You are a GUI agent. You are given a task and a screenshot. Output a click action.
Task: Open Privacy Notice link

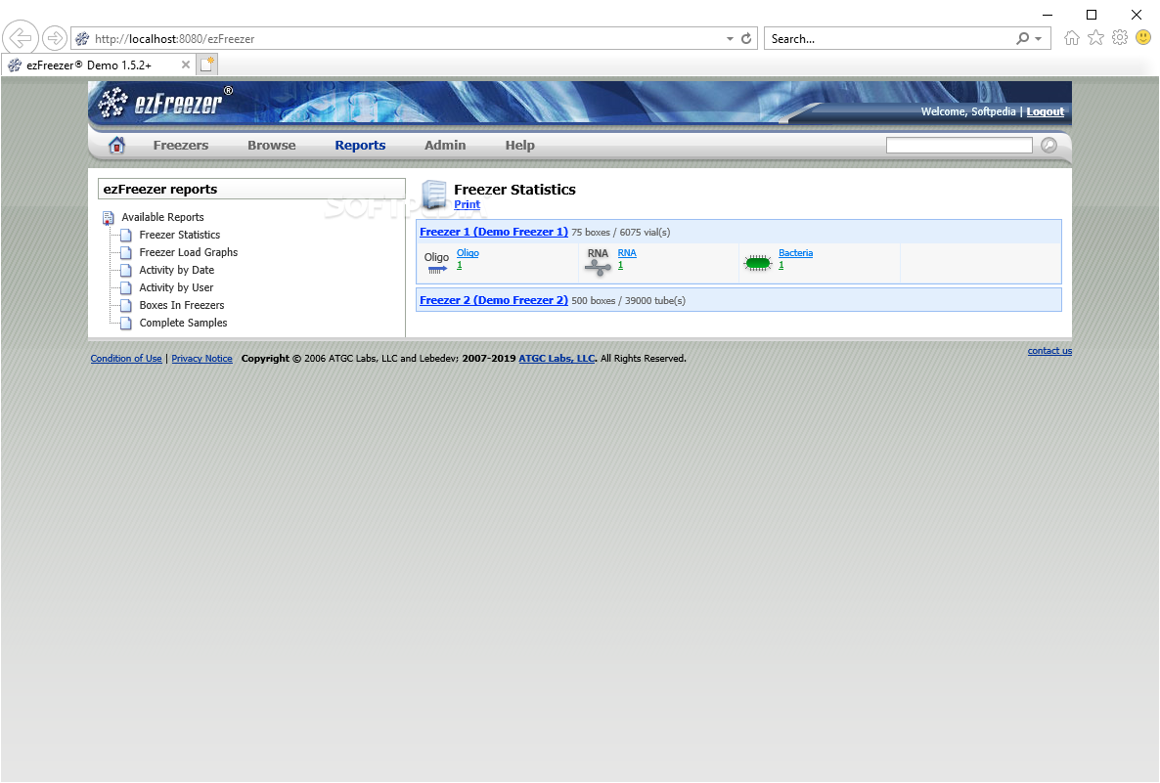(201, 359)
